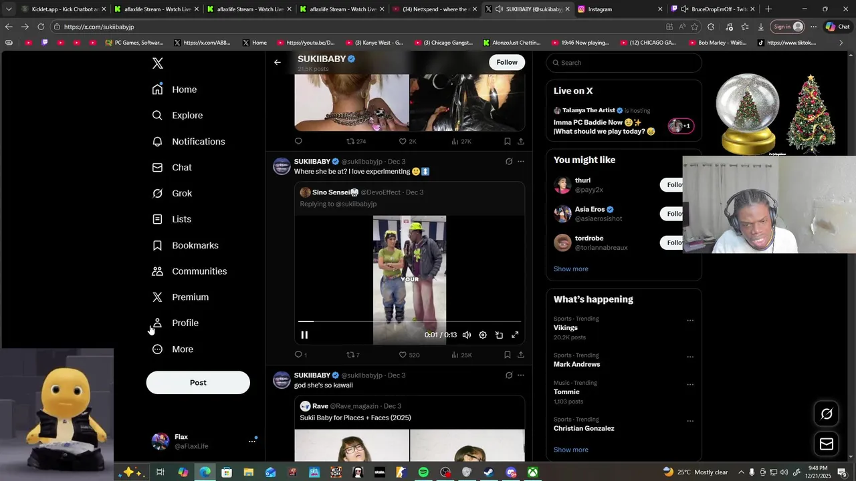The height and width of the screenshot is (481, 856).
Task: Click the Search X input field
Action: (624, 63)
